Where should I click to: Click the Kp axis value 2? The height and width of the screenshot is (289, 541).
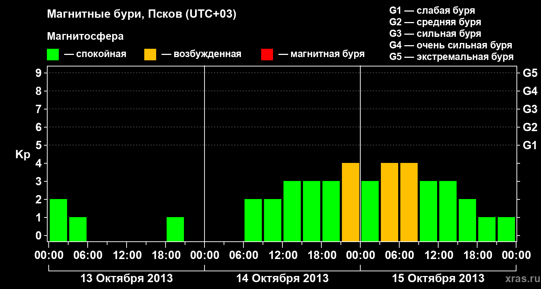tap(39, 199)
